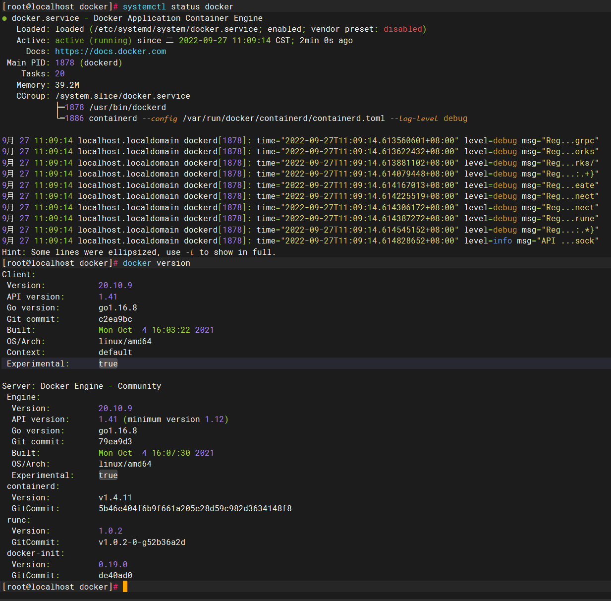Click the Client Go version go1.16.8
The height and width of the screenshot is (601, 611).
point(118,308)
